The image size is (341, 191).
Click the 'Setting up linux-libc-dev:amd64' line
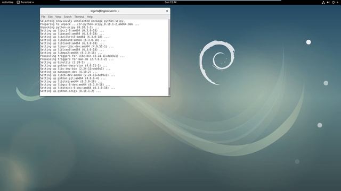(x=77, y=47)
